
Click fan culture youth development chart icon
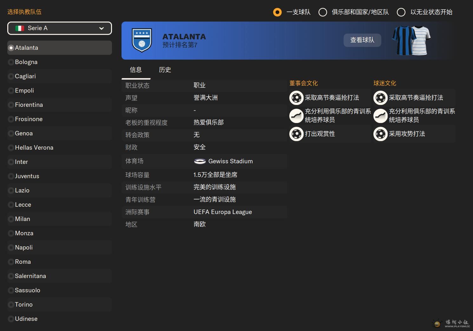click(x=380, y=116)
